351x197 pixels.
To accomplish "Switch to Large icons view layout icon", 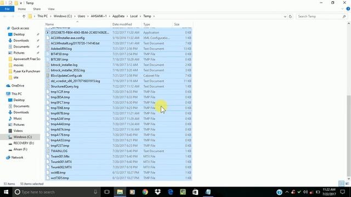I will pyautogui.click(x=347, y=184).
